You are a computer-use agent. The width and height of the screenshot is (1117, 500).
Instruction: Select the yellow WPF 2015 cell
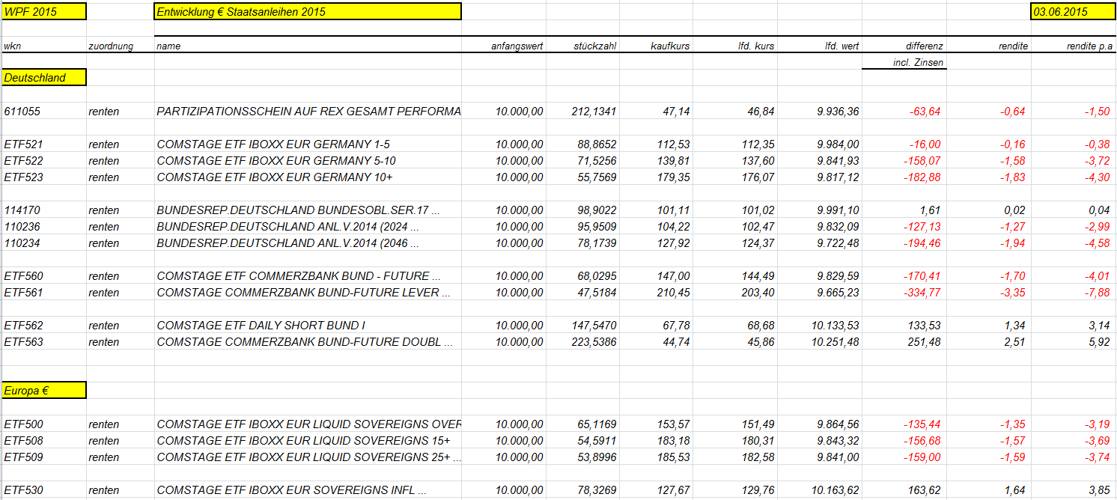pyautogui.click(x=43, y=11)
